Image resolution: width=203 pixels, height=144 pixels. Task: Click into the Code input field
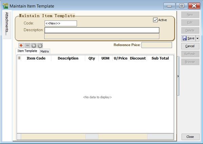[x=61, y=23]
